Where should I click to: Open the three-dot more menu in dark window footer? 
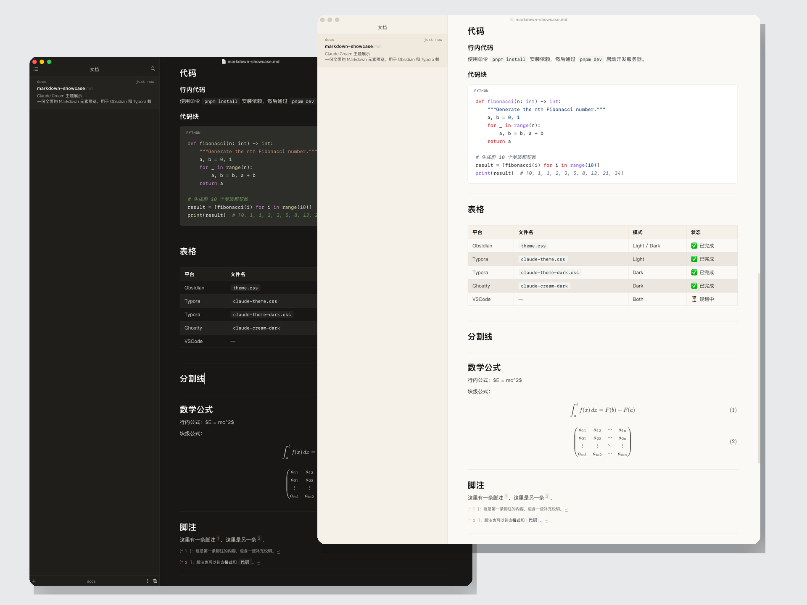pos(147,581)
